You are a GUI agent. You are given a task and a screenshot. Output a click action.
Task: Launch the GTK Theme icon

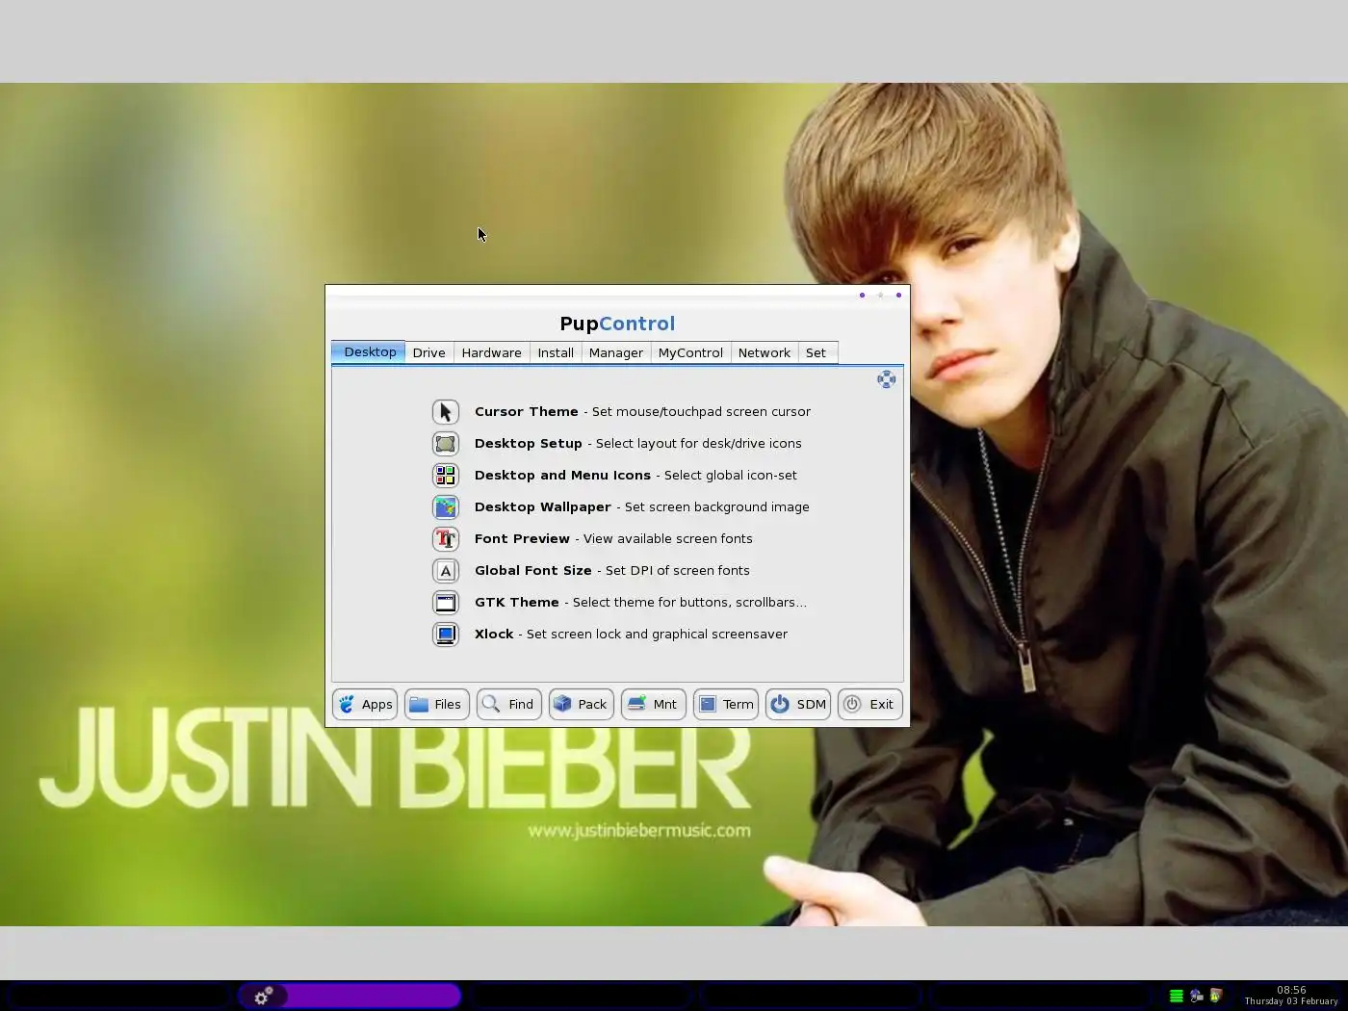pos(445,603)
